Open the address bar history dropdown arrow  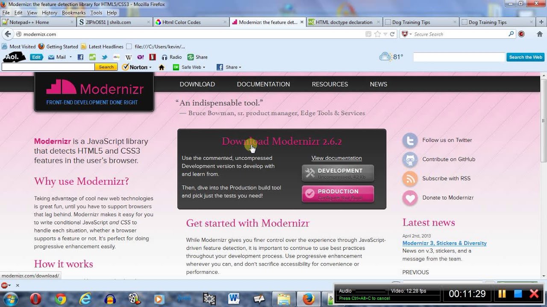click(385, 34)
